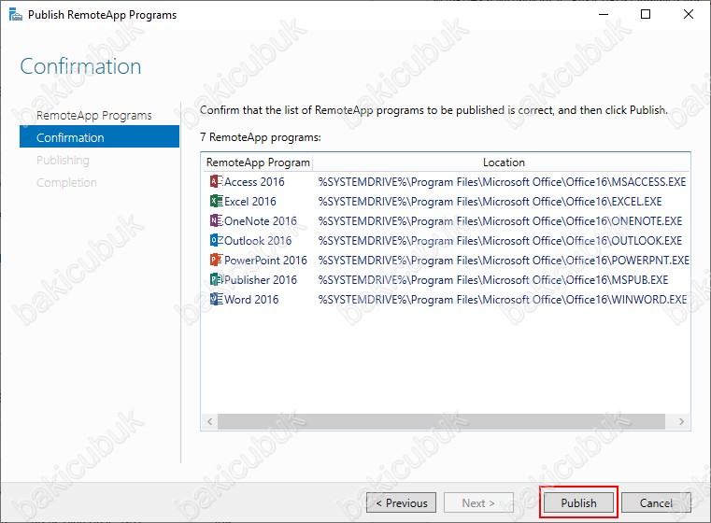Select the Access 2016 name text
The width and height of the screenshot is (711, 523).
[254, 182]
